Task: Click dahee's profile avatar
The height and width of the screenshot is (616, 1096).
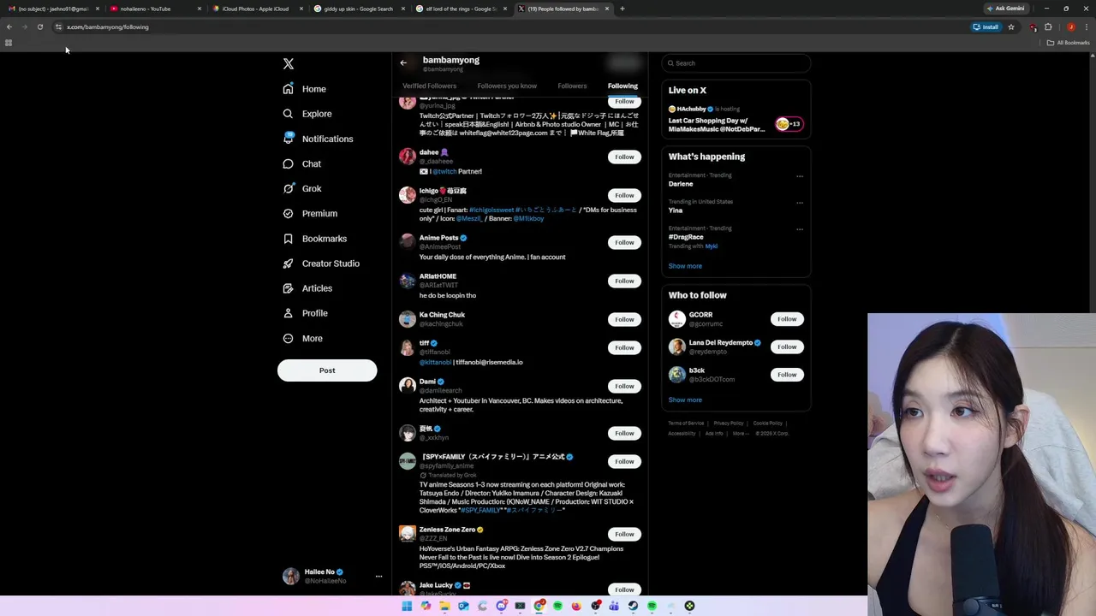Action: (x=408, y=157)
